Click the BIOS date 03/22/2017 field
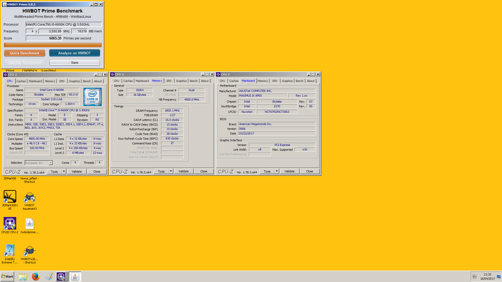Image resolution: width=502 pixels, height=282 pixels. [x=277, y=133]
